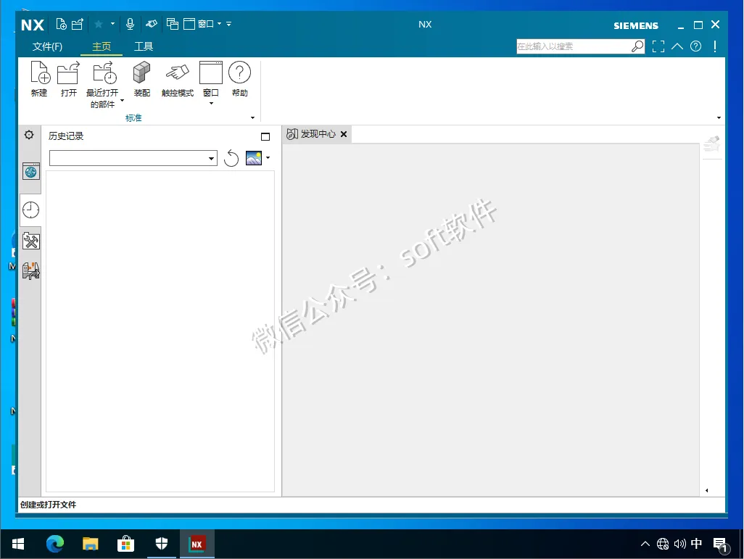This screenshot has width=744, height=559.
Task: Open the 文件(F) menu
Action: click(x=47, y=46)
